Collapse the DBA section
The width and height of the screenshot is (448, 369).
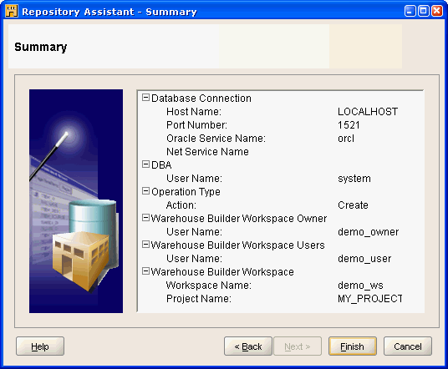pyautogui.click(x=145, y=164)
